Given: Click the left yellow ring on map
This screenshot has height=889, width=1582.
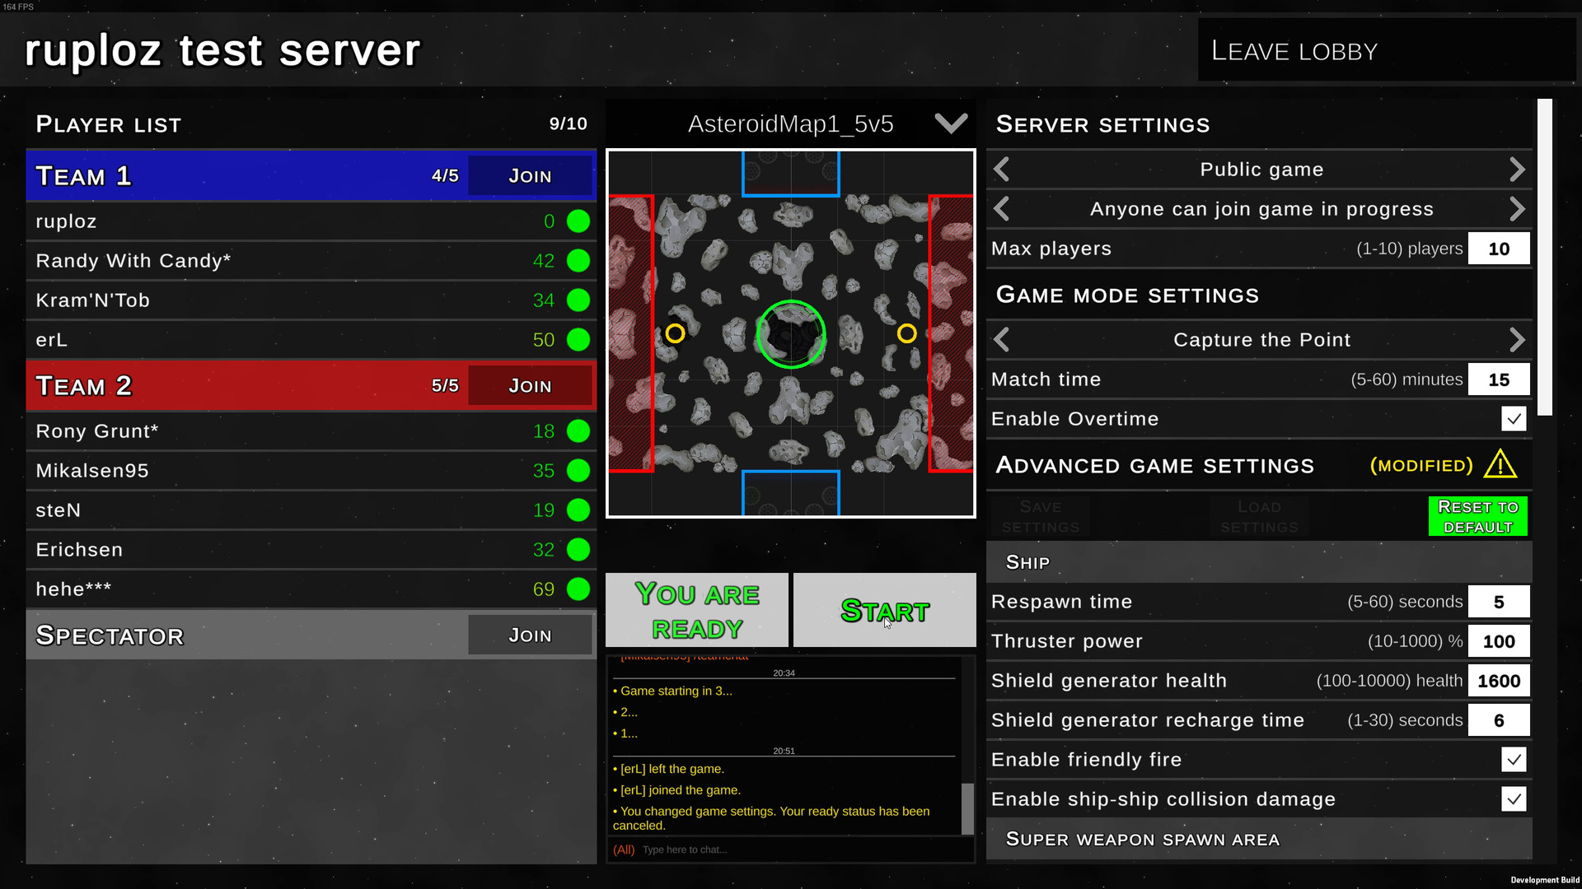Looking at the screenshot, I should (x=675, y=333).
